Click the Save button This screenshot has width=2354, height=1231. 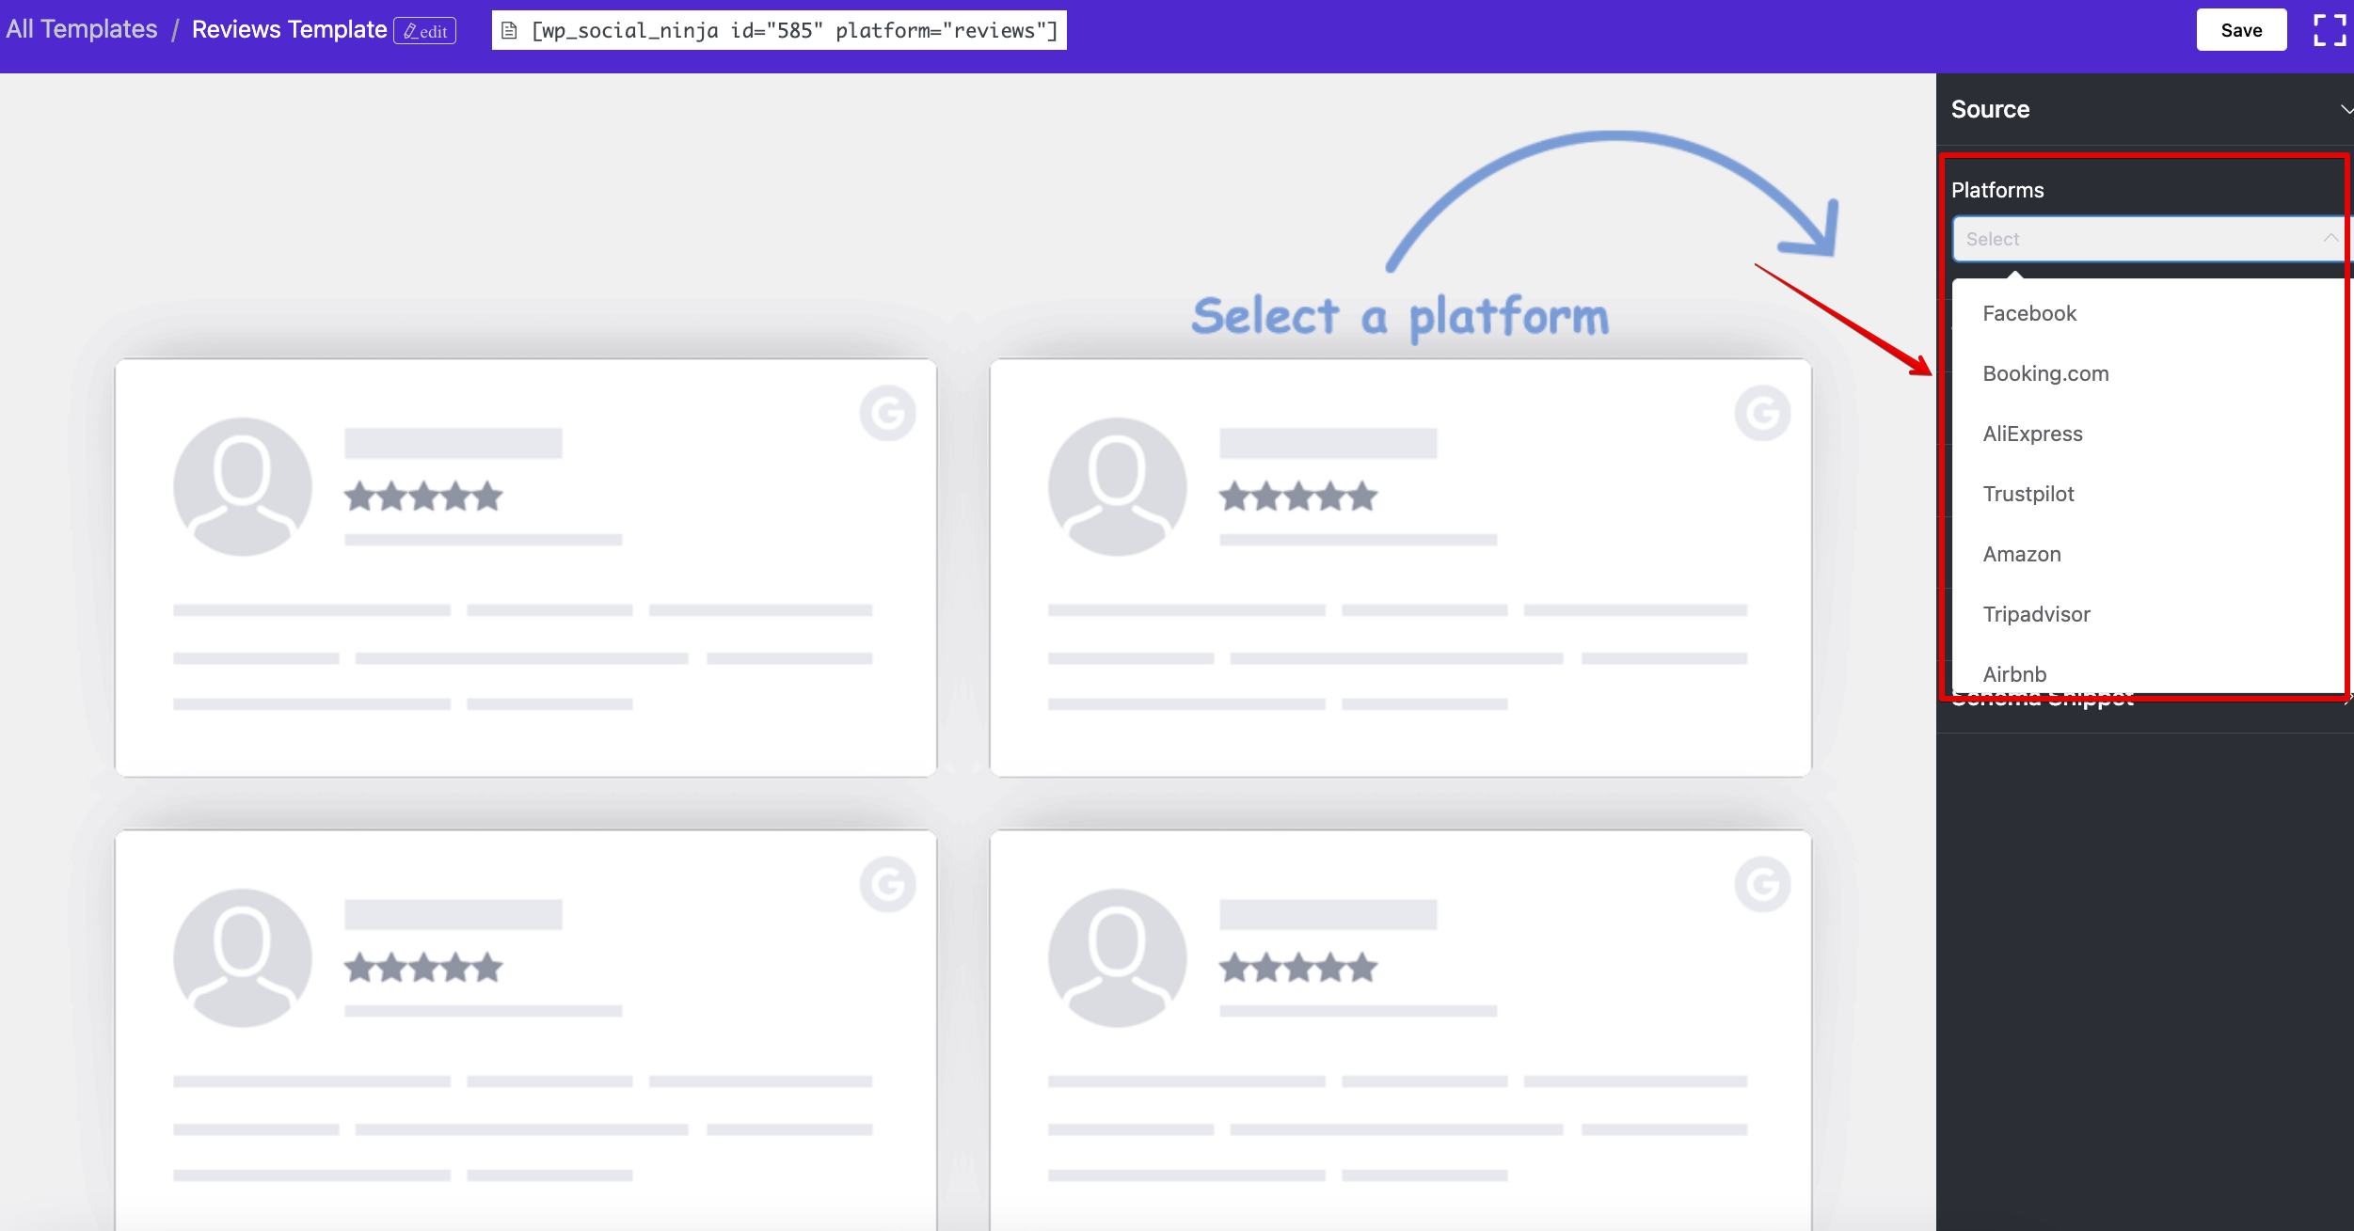[x=2241, y=29]
